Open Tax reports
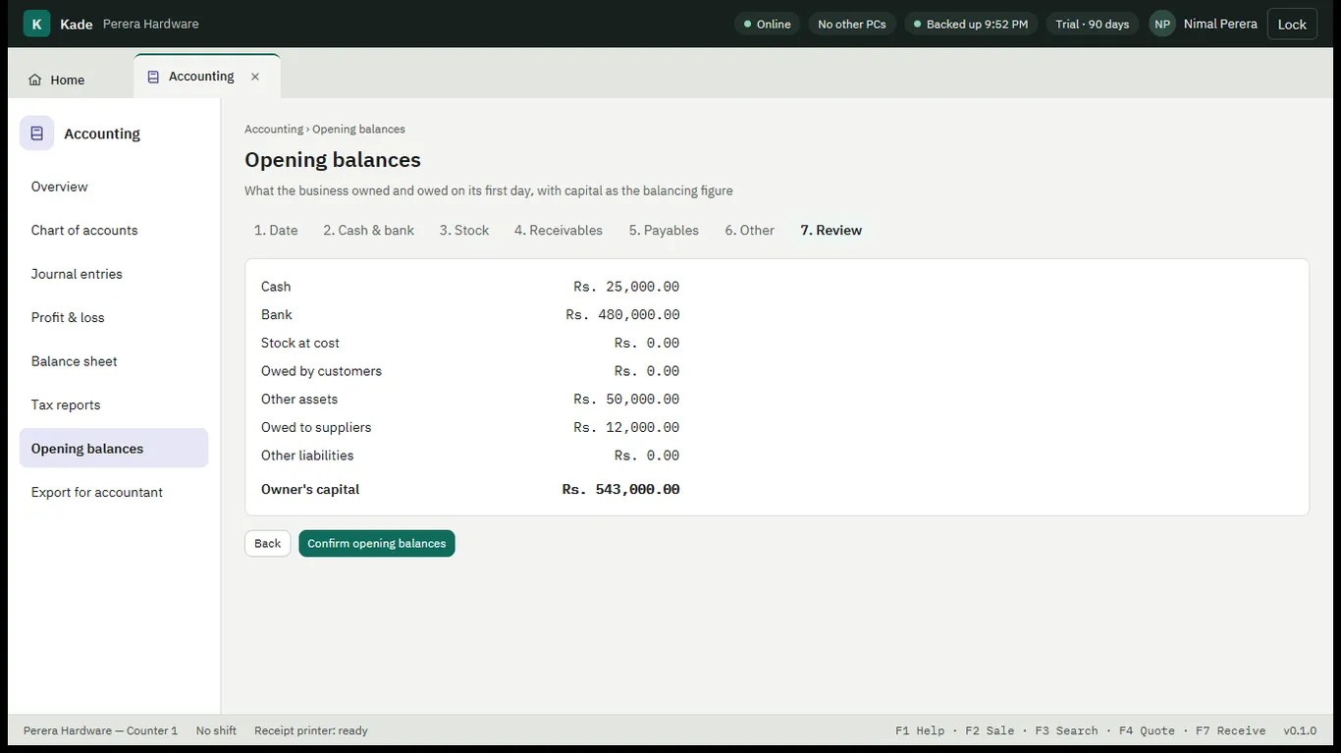This screenshot has width=1341, height=753. [x=114, y=404]
